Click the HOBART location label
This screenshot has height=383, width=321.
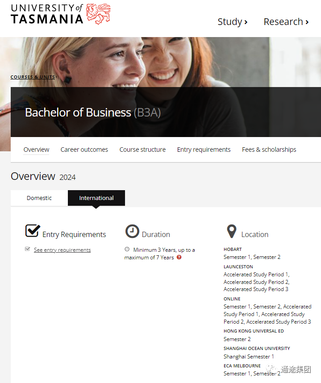point(233,249)
